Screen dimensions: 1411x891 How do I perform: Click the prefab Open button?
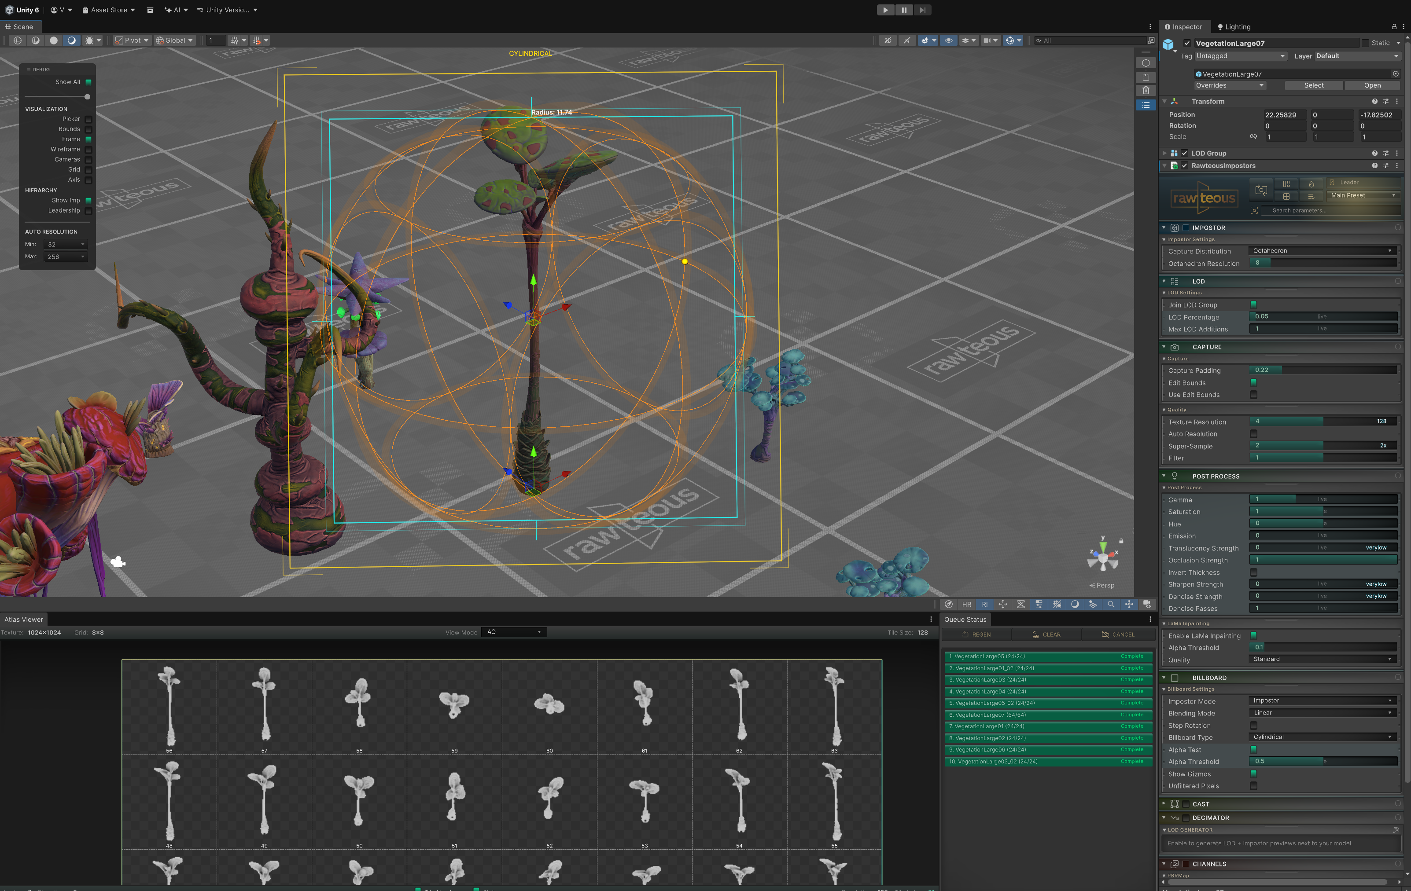click(1372, 85)
